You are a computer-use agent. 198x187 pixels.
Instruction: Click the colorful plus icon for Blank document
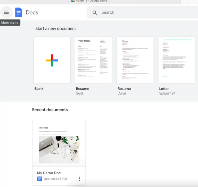pyautogui.click(x=52, y=60)
